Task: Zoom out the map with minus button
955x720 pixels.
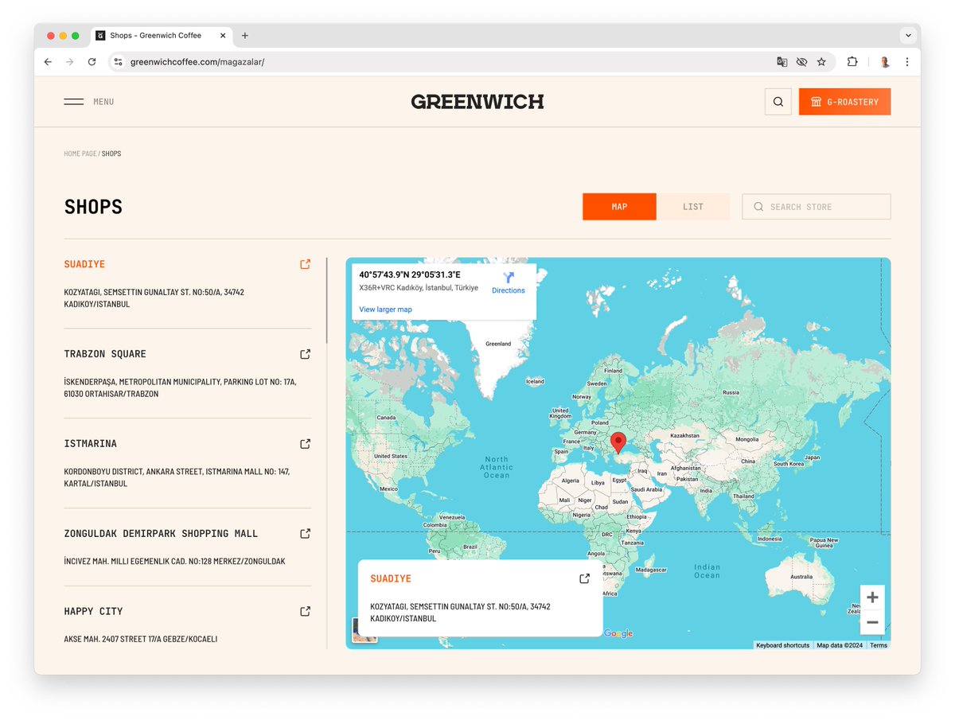Action: pos(872,622)
